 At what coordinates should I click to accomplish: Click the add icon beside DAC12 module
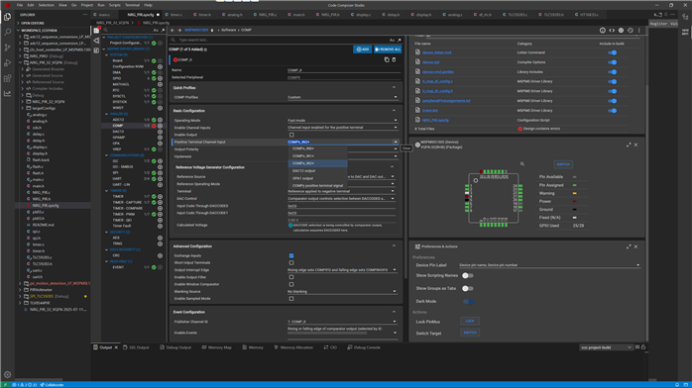[x=160, y=132]
